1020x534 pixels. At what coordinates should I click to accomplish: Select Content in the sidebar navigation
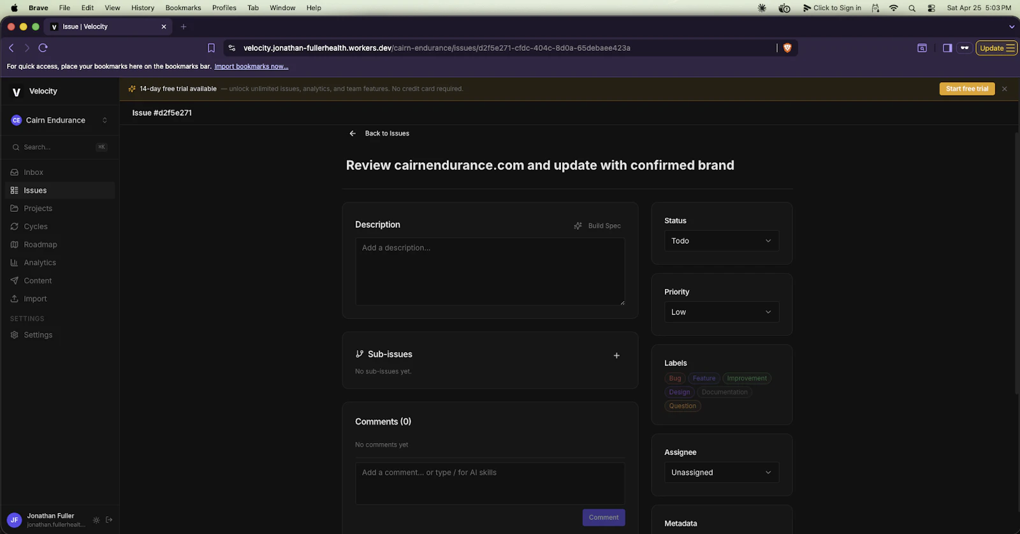60,281
